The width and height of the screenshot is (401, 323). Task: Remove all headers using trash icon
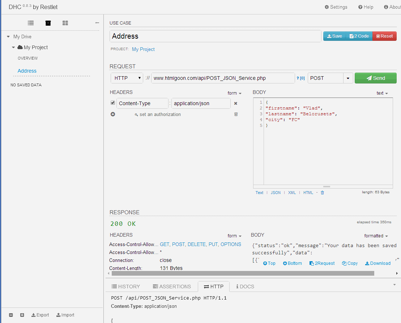coord(236,114)
